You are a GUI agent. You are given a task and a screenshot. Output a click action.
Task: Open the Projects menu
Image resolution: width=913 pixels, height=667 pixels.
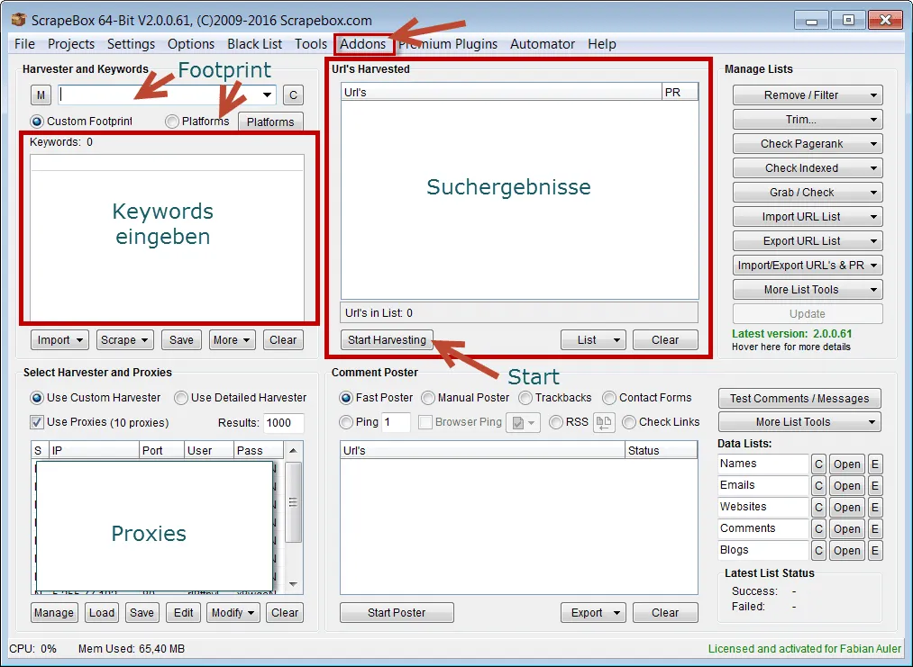click(x=71, y=44)
